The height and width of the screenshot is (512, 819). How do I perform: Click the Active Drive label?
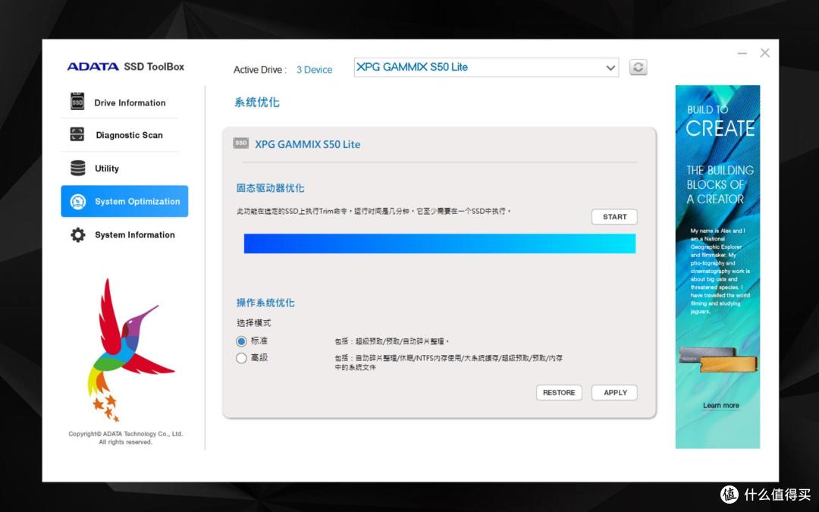(259, 70)
